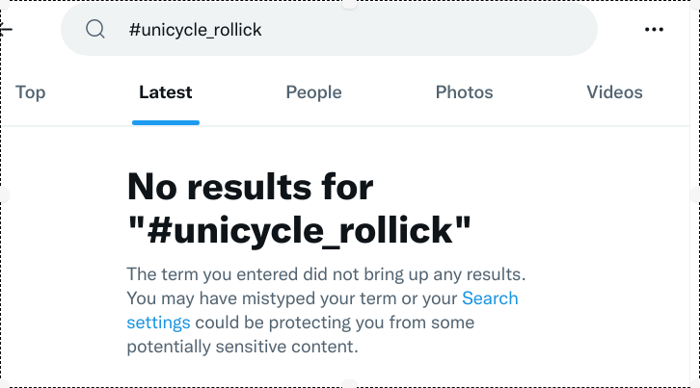Go back using the left arrow icon
The width and height of the screenshot is (700, 388).
pyautogui.click(x=6, y=30)
